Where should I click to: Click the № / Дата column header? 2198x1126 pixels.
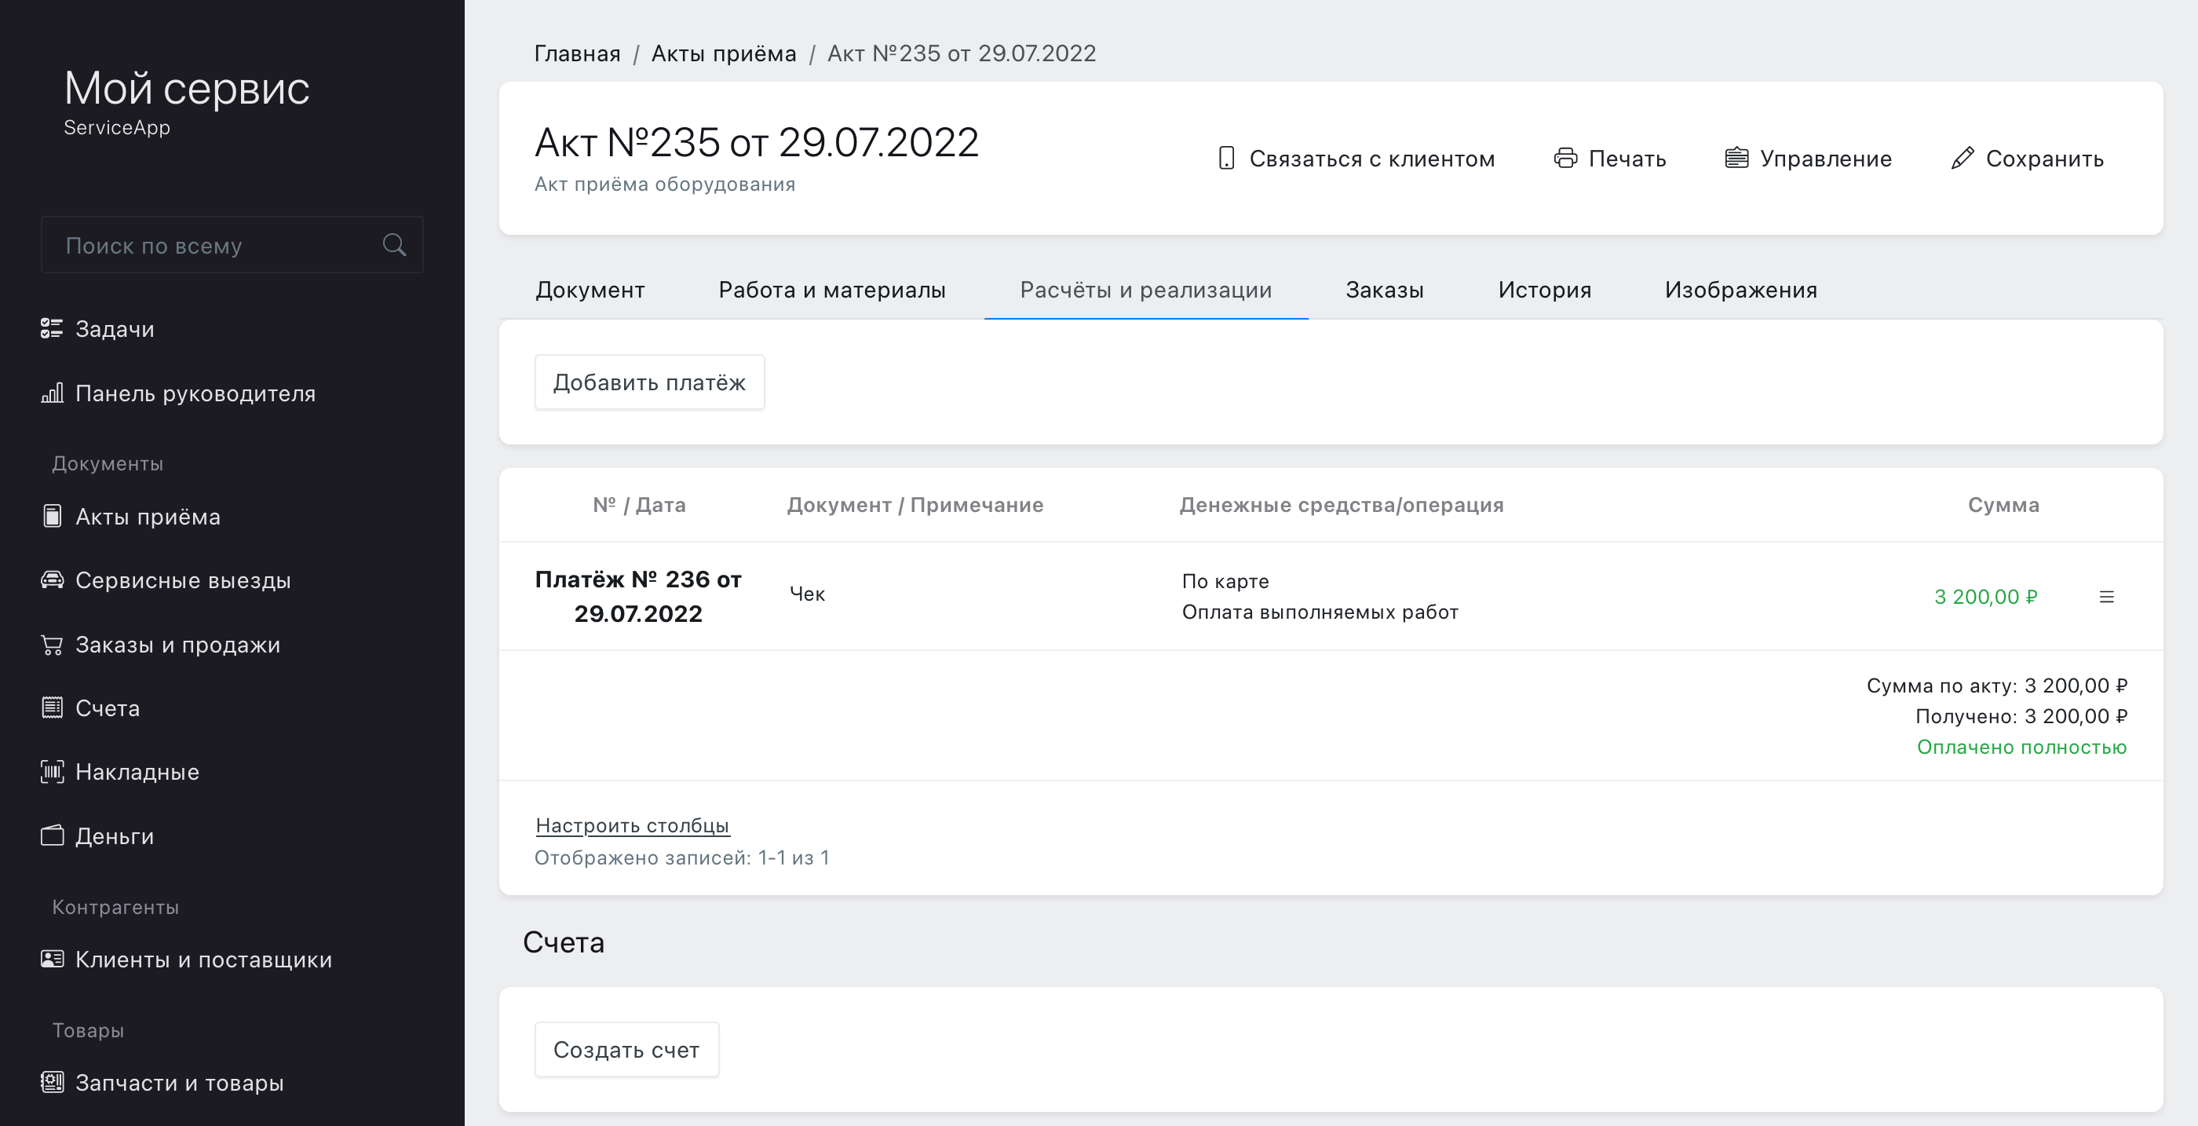(x=639, y=505)
